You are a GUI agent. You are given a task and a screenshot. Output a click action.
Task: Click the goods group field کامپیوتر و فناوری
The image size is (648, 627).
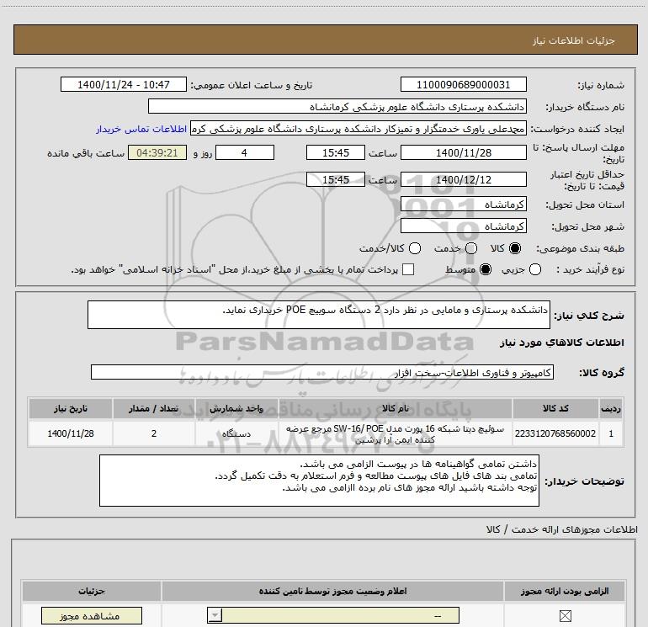tap(322, 372)
